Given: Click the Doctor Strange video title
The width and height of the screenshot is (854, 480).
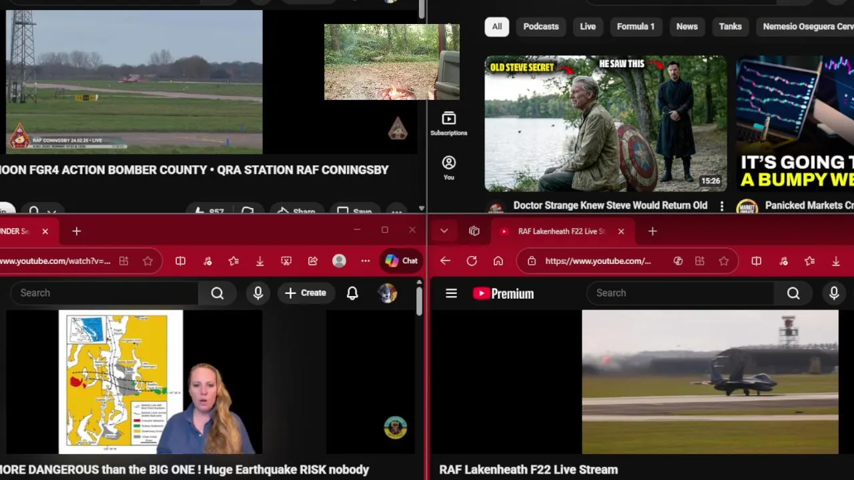Looking at the screenshot, I should pos(610,205).
